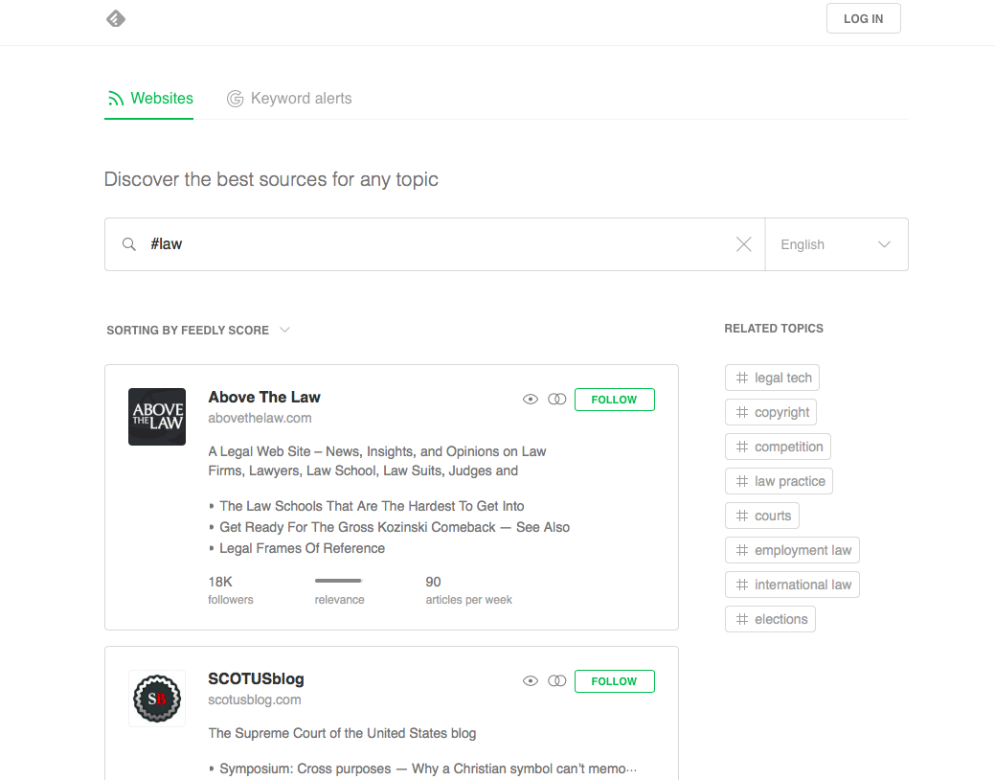The width and height of the screenshot is (995, 780).
Task: Select the elections related topic
Action: point(770,619)
